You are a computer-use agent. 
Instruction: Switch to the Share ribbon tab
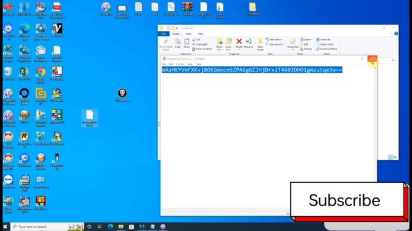(x=189, y=34)
